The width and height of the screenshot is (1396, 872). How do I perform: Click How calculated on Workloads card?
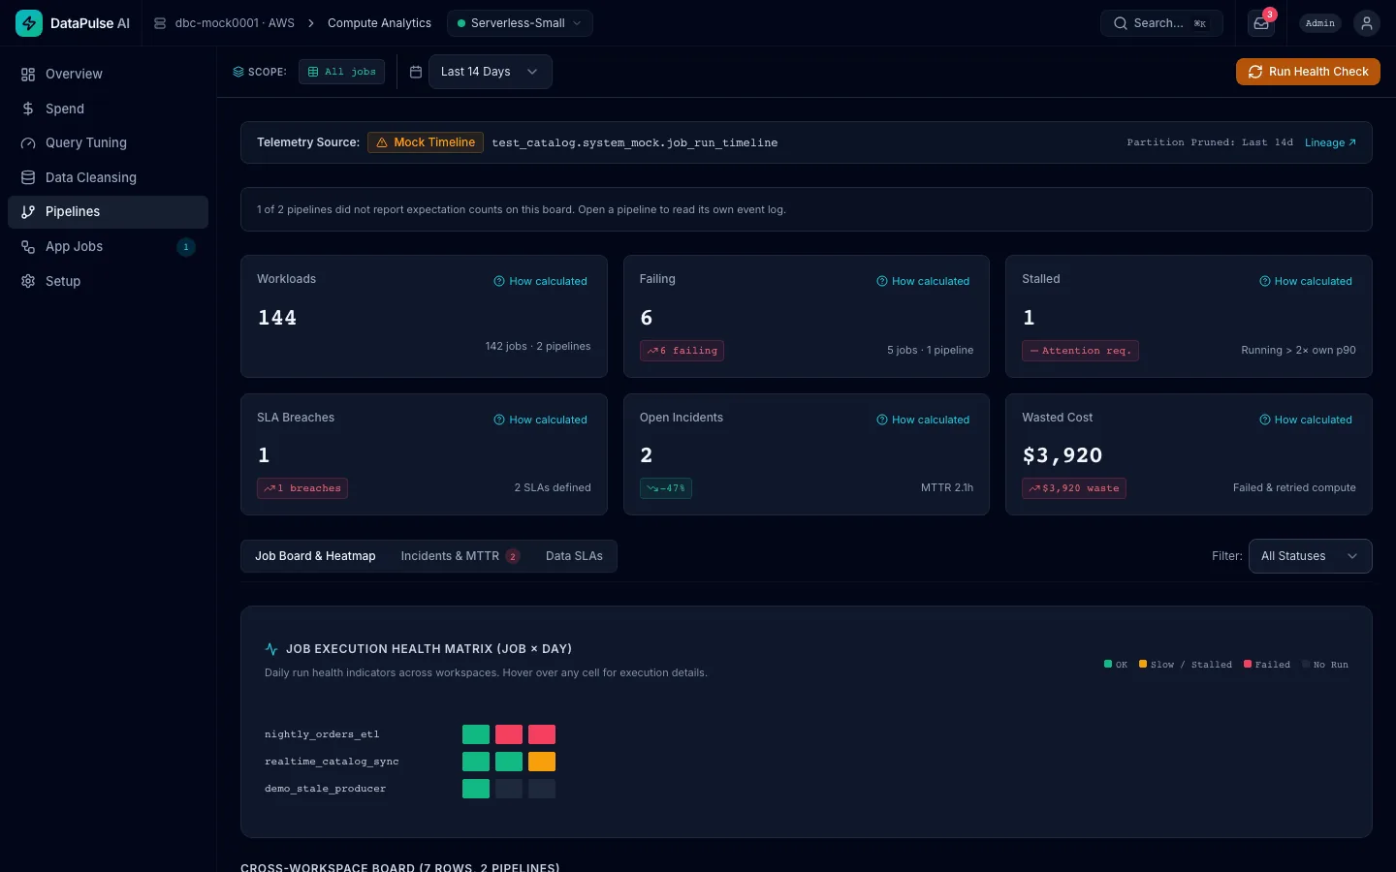tap(540, 281)
